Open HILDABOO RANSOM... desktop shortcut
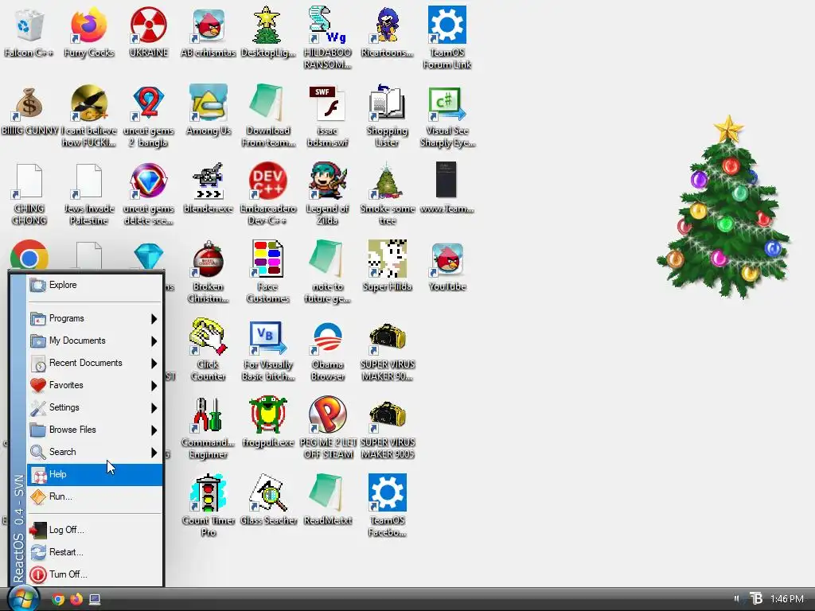 coord(327,25)
